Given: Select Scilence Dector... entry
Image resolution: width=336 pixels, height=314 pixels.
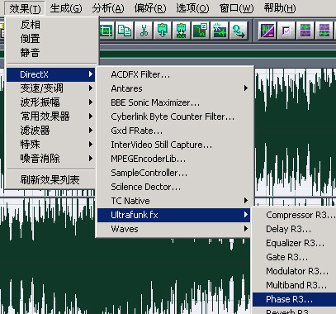Looking at the screenshot, I should (x=174, y=187).
